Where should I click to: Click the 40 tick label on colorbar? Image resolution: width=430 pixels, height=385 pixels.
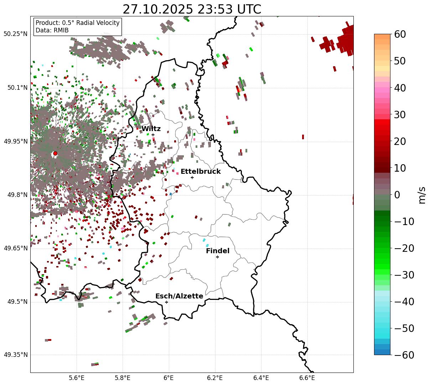click(x=400, y=88)
